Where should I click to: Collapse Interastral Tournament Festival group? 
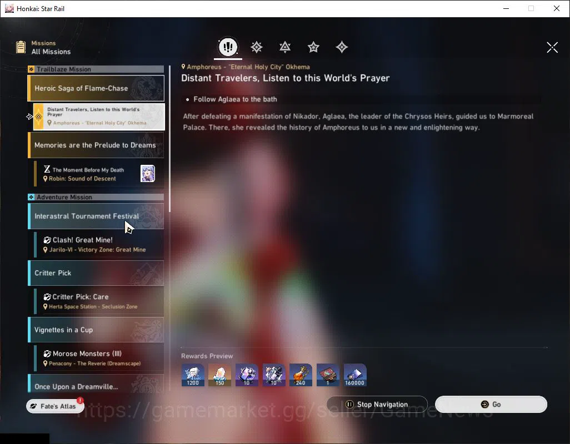coord(96,216)
